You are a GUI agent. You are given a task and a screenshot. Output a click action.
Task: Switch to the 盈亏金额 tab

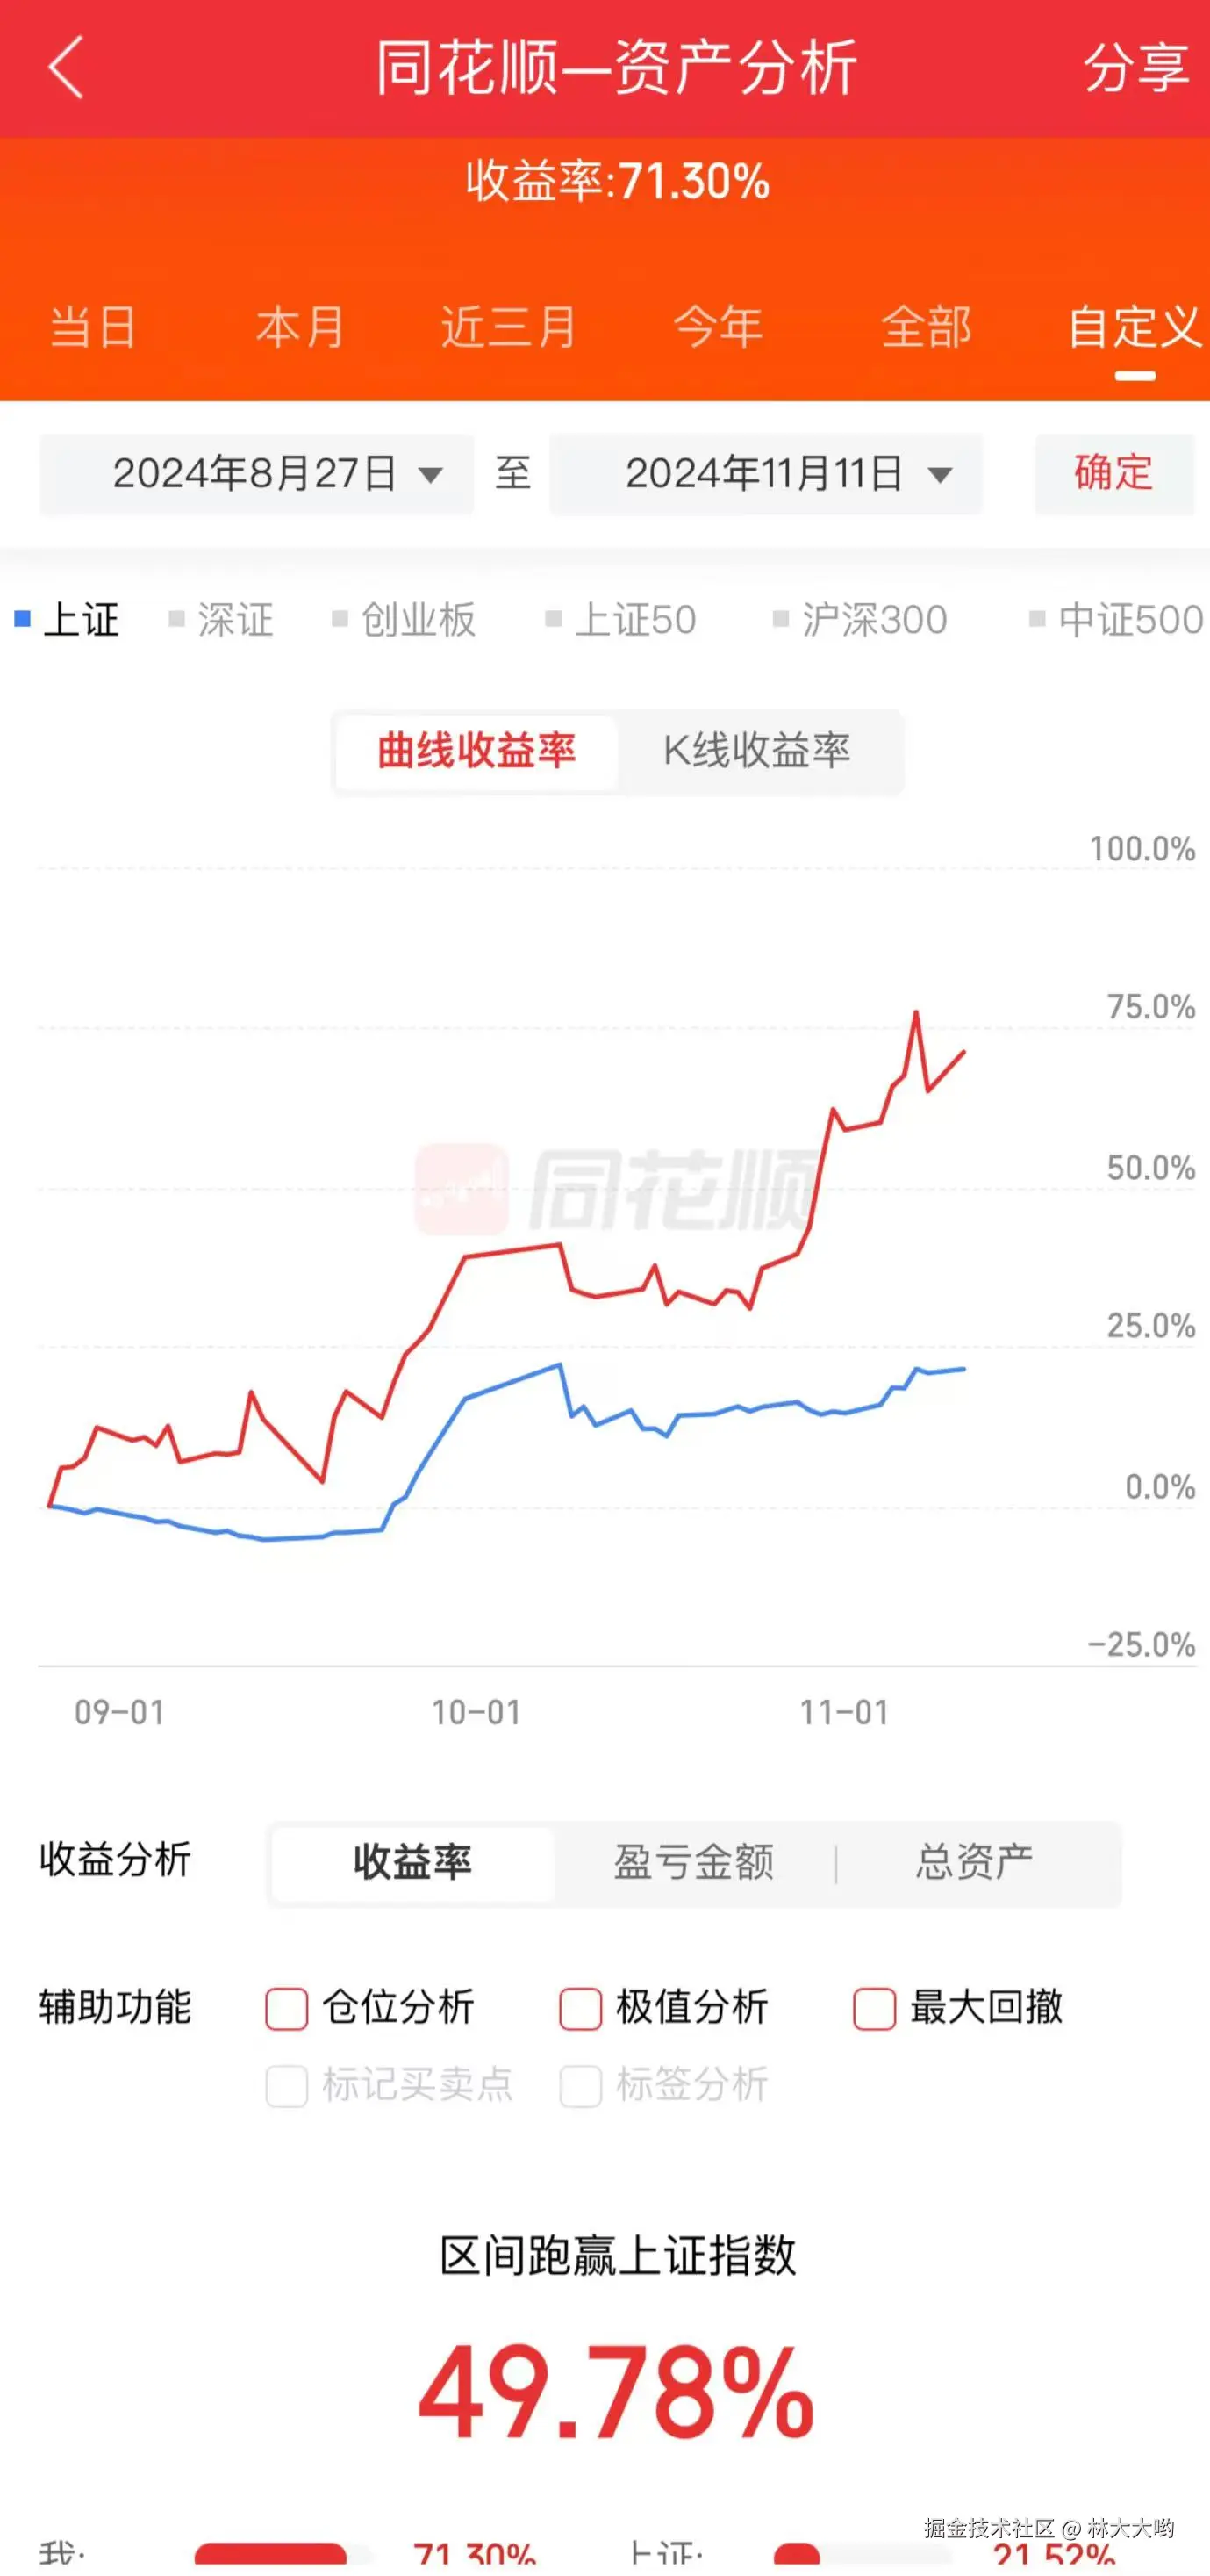[694, 1860]
